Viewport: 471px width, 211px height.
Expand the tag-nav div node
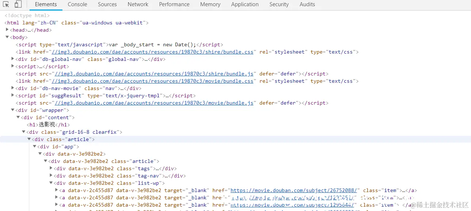tap(51, 176)
